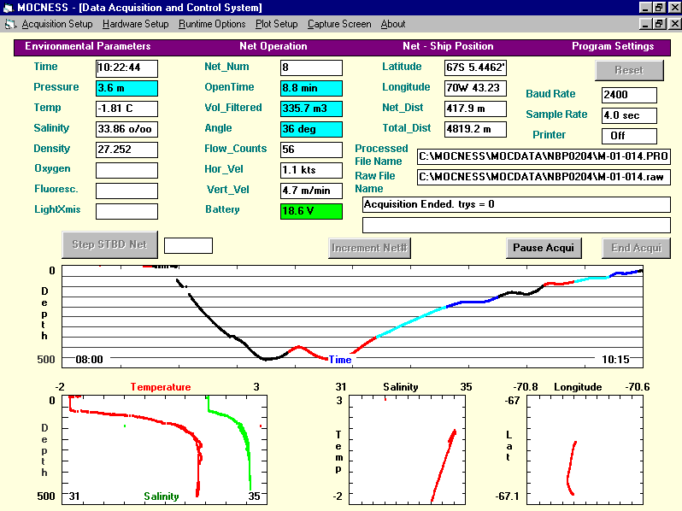Click the Net - Ship Position header
This screenshot has height=511, width=682.
(448, 46)
